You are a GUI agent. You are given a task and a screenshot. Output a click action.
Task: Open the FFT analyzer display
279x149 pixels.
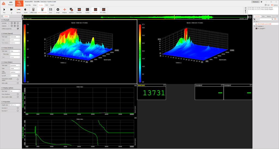(104, 10)
